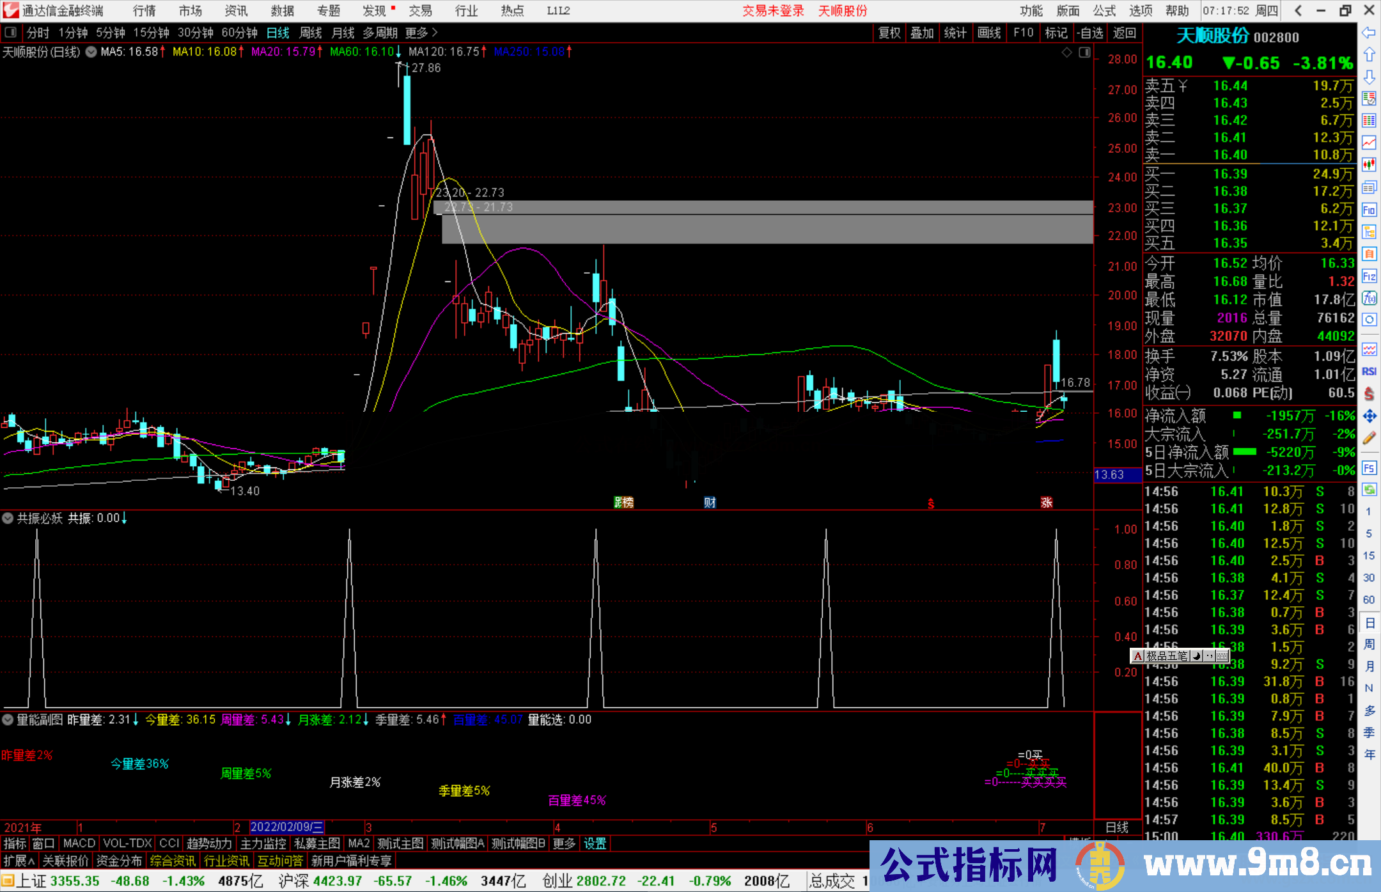Viewport: 1381px width, 892px height.
Task: Click the red S dollar sidebar icon
Action: point(1369,394)
